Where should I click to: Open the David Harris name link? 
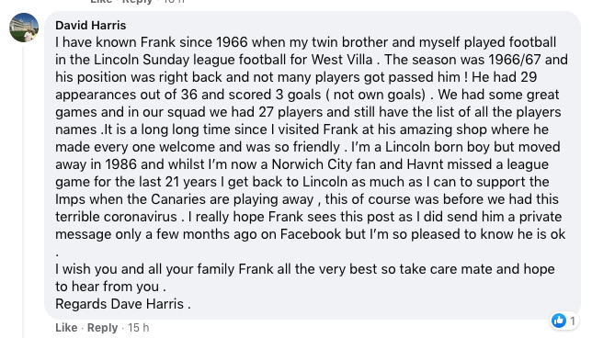click(x=91, y=26)
